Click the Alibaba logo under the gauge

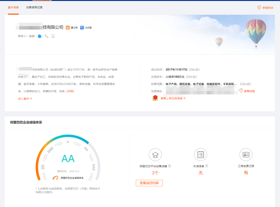point(56,178)
